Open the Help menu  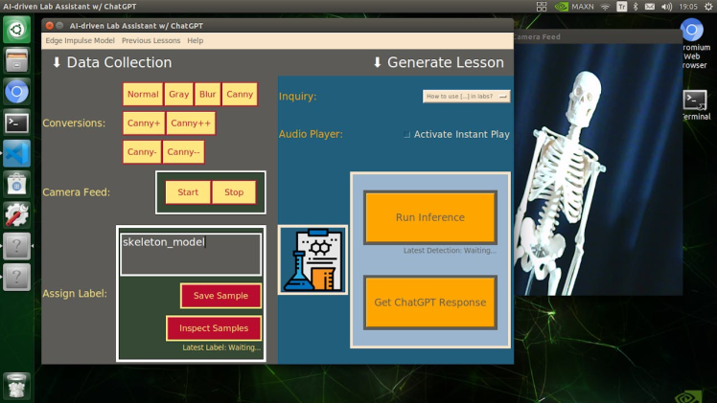(196, 40)
